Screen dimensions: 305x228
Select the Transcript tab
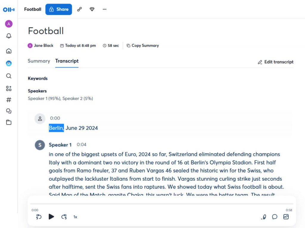(67, 61)
